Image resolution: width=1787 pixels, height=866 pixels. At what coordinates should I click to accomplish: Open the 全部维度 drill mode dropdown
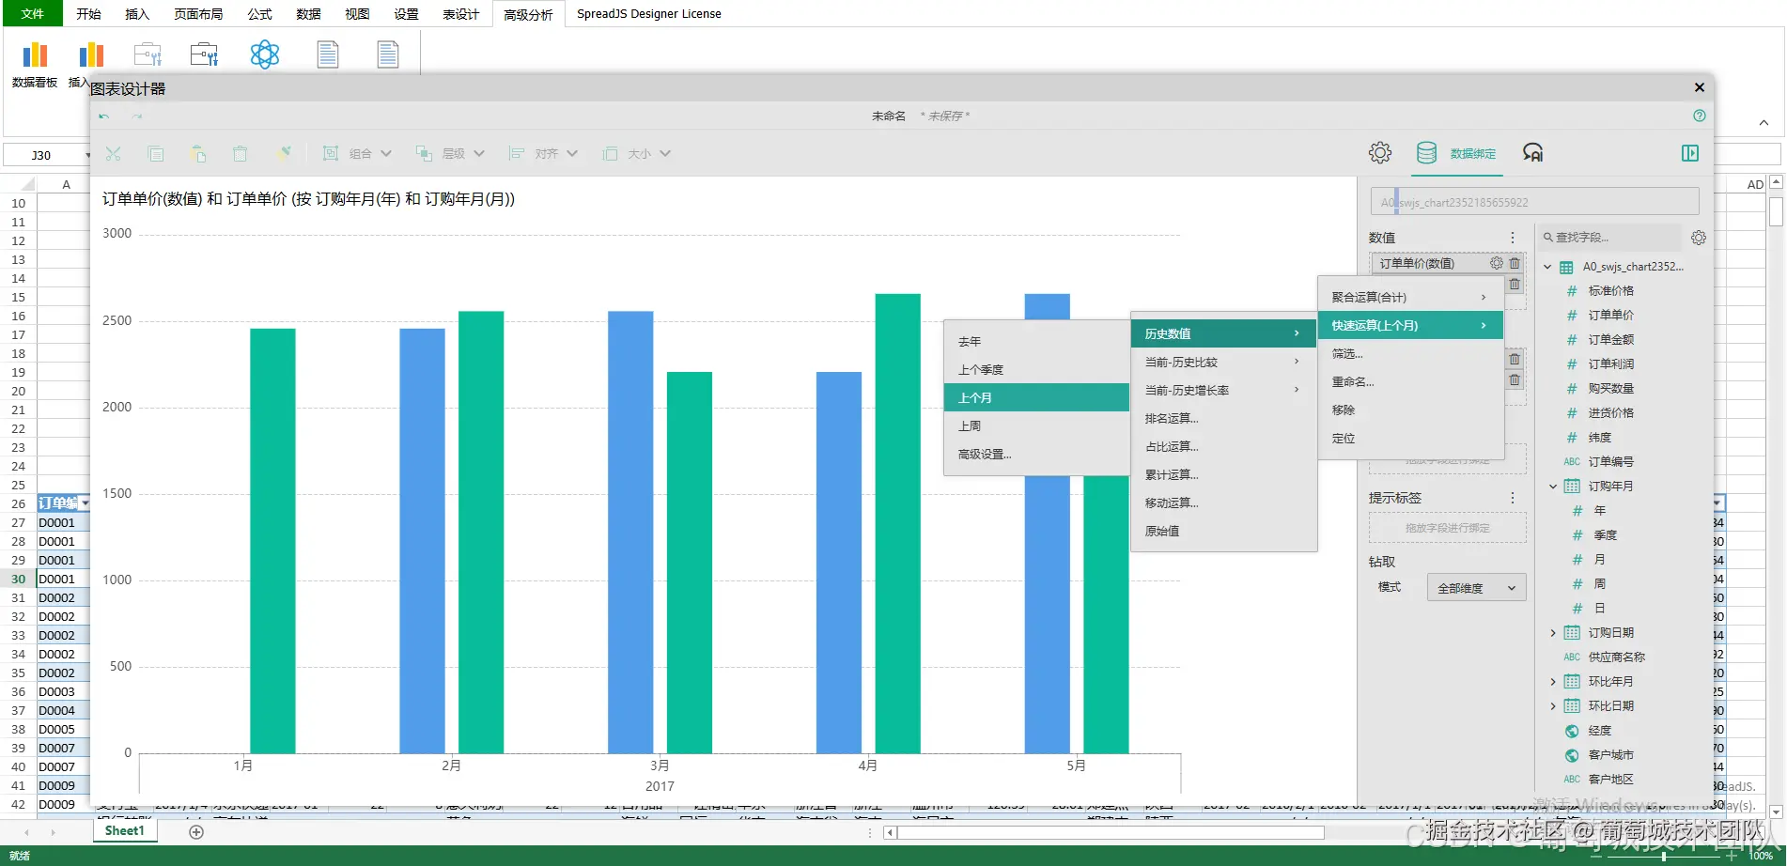tap(1476, 588)
